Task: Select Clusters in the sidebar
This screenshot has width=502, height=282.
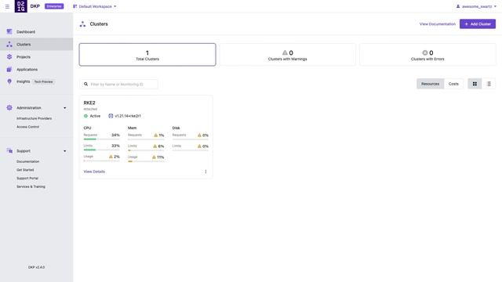Action: pos(24,45)
